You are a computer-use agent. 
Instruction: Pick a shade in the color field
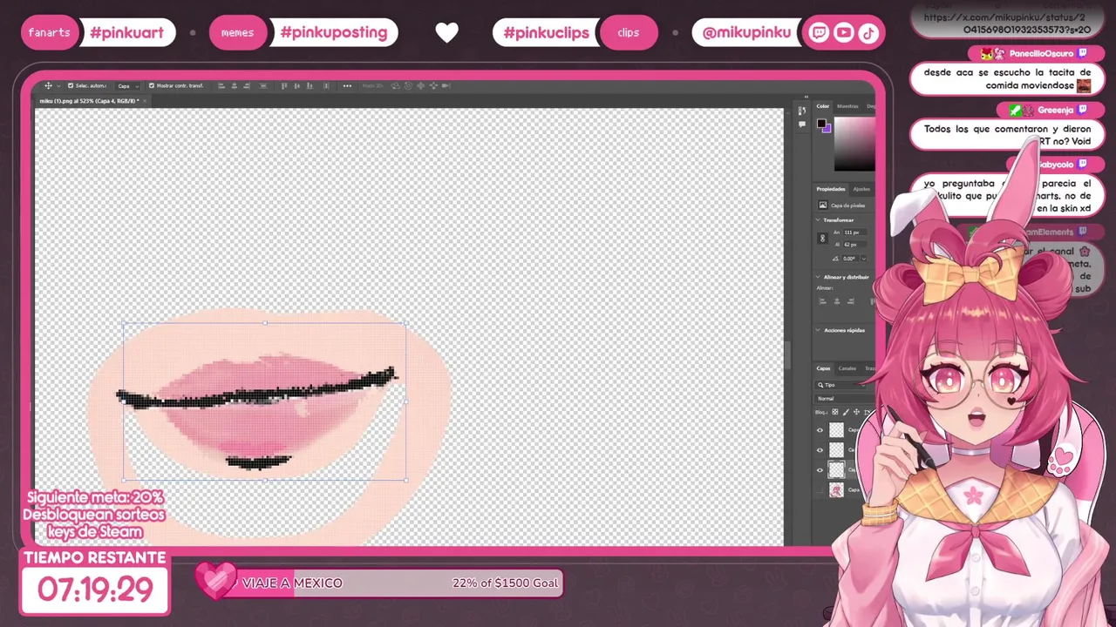click(x=854, y=144)
